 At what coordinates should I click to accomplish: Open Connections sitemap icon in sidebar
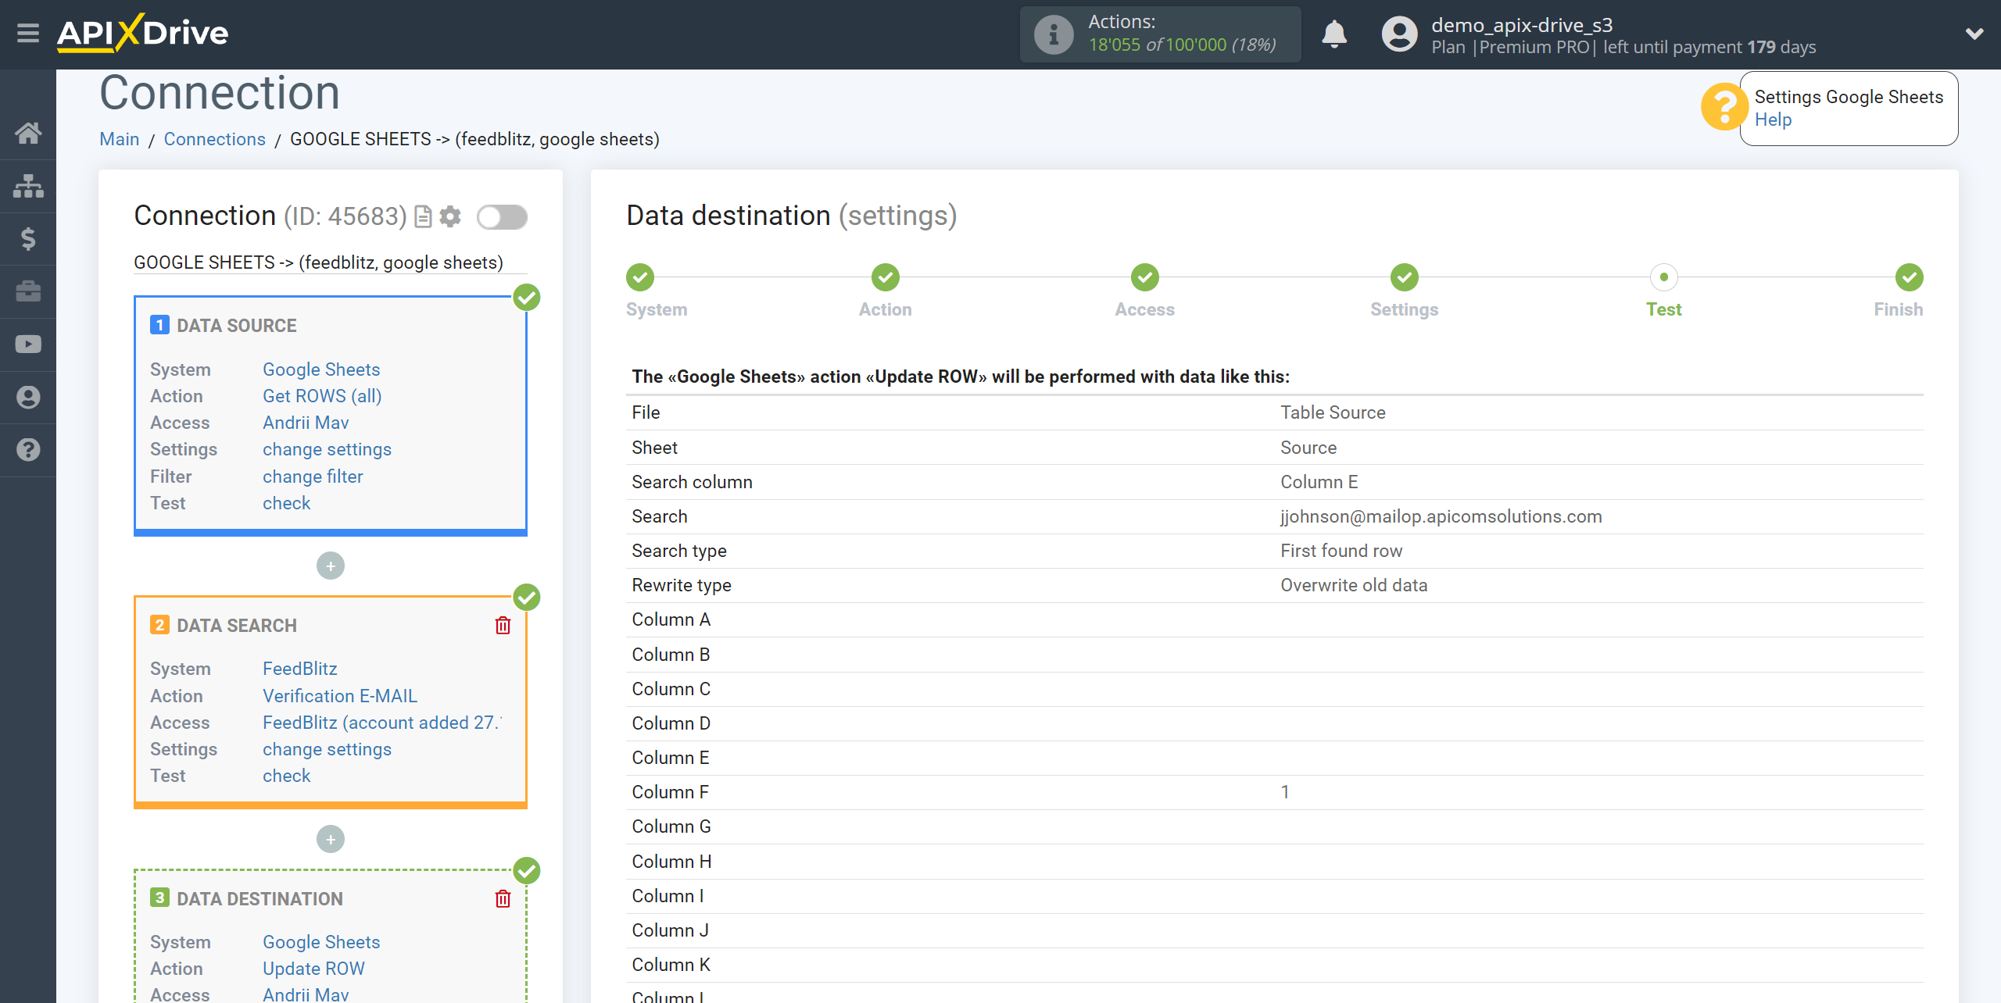pos(28,186)
